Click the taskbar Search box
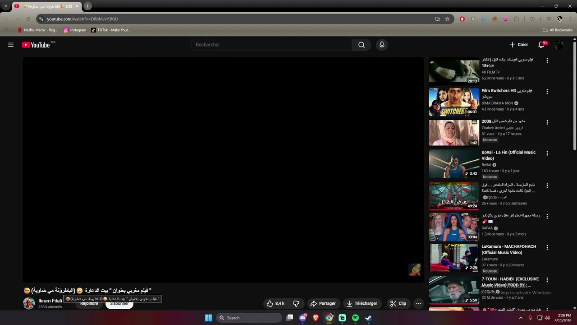The width and height of the screenshot is (577, 325). [249, 318]
